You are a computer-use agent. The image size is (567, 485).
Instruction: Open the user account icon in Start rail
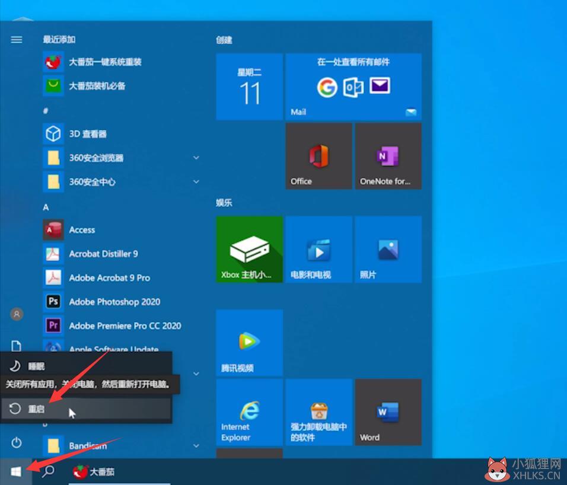pos(17,314)
